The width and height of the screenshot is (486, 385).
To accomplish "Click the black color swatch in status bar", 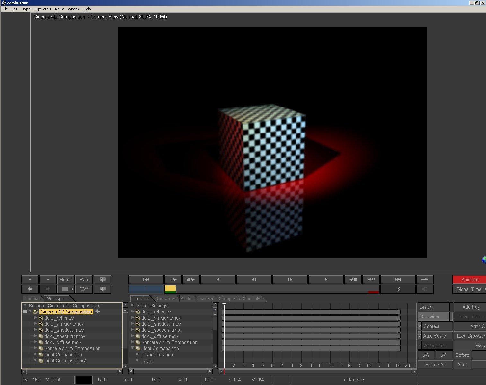I will [x=84, y=380].
